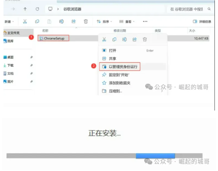Navigate up one folder level
The height and width of the screenshot is (171, 218).
[x=25, y=9]
